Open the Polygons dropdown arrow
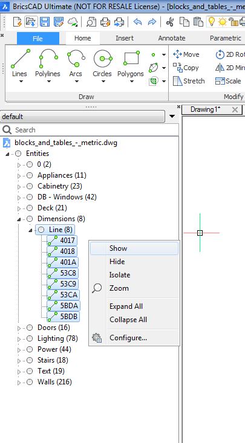Screen dimensions: 245x443 (131, 82)
